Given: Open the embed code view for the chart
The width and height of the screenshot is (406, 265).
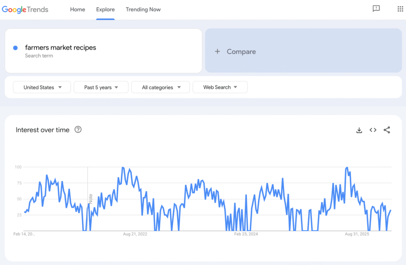Looking at the screenshot, I should tap(373, 130).
